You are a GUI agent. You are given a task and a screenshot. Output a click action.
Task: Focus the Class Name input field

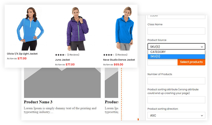pyautogui.click(x=176, y=31)
